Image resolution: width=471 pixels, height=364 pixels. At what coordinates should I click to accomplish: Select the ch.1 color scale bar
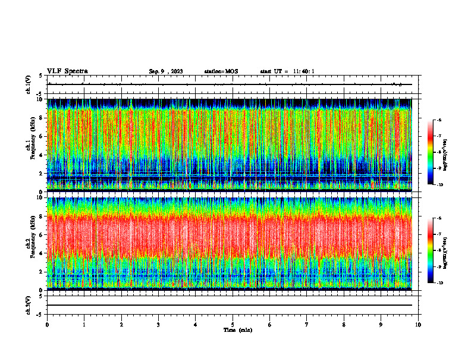pyautogui.click(x=430, y=152)
